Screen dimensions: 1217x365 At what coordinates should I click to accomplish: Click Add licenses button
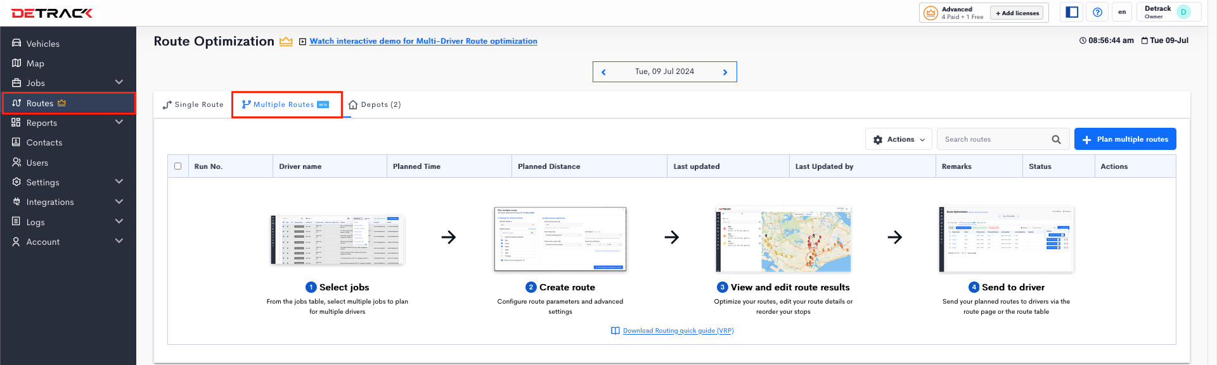(1017, 13)
